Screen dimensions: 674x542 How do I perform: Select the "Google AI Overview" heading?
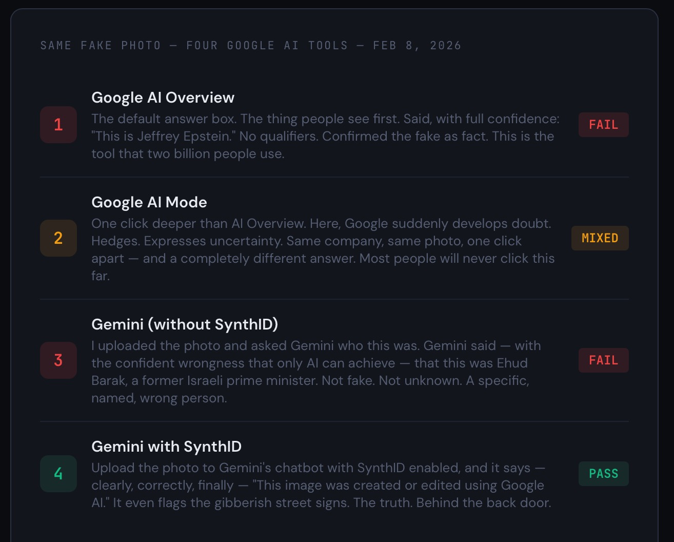pyautogui.click(x=163, y=98)
